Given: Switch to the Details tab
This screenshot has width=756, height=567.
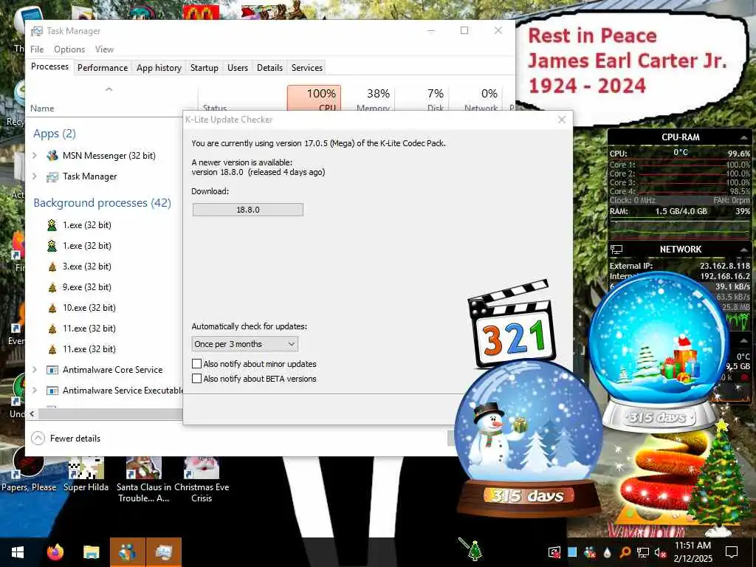Looking at the screenshot, I should 269,67.
